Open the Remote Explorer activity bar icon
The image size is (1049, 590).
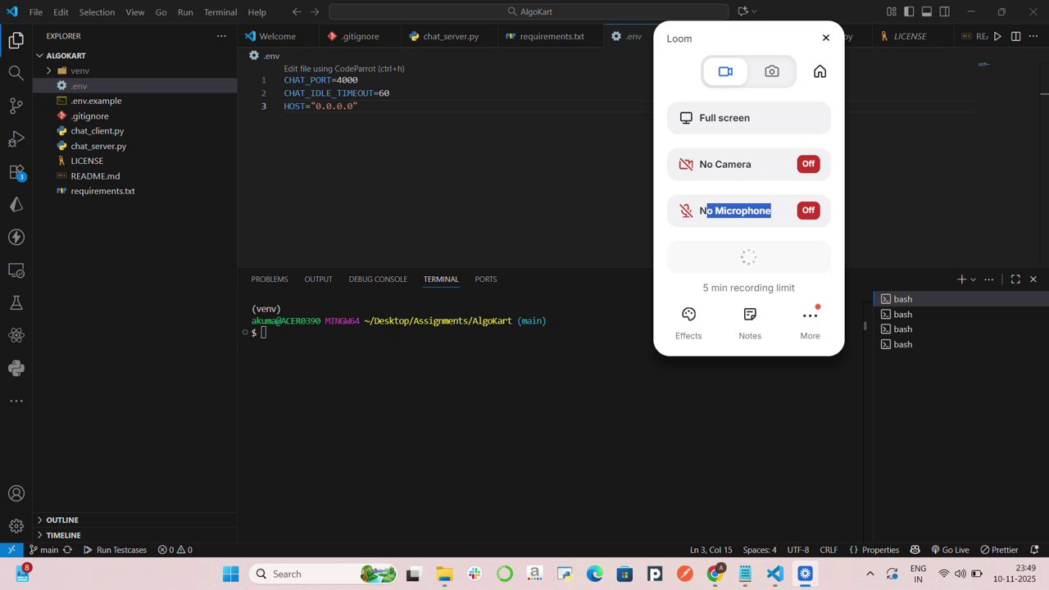pyautogui.click(x=16, y=270)
